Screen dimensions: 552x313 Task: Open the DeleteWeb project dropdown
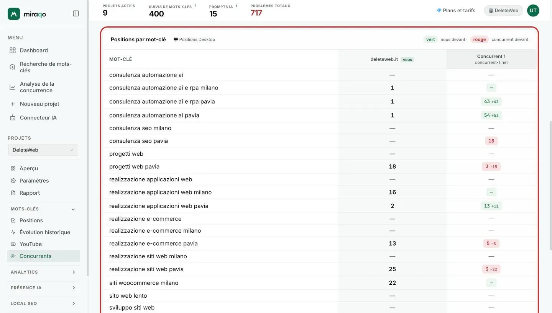click(43, 150)
